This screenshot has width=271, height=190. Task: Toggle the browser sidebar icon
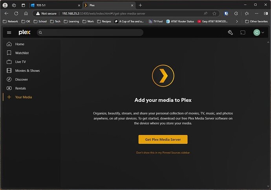(x=266, y=13)
